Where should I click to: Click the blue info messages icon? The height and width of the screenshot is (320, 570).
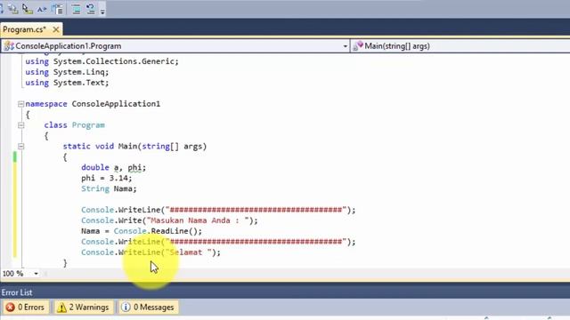pyautogui.click(x=126, y=308)
